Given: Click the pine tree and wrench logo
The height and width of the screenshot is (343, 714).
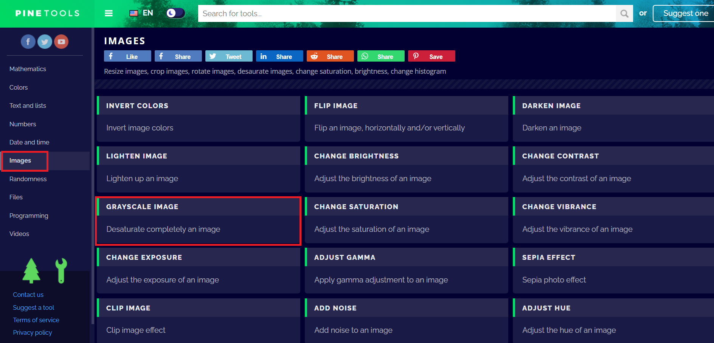Looking at the screenshot, I should (45, 271).
